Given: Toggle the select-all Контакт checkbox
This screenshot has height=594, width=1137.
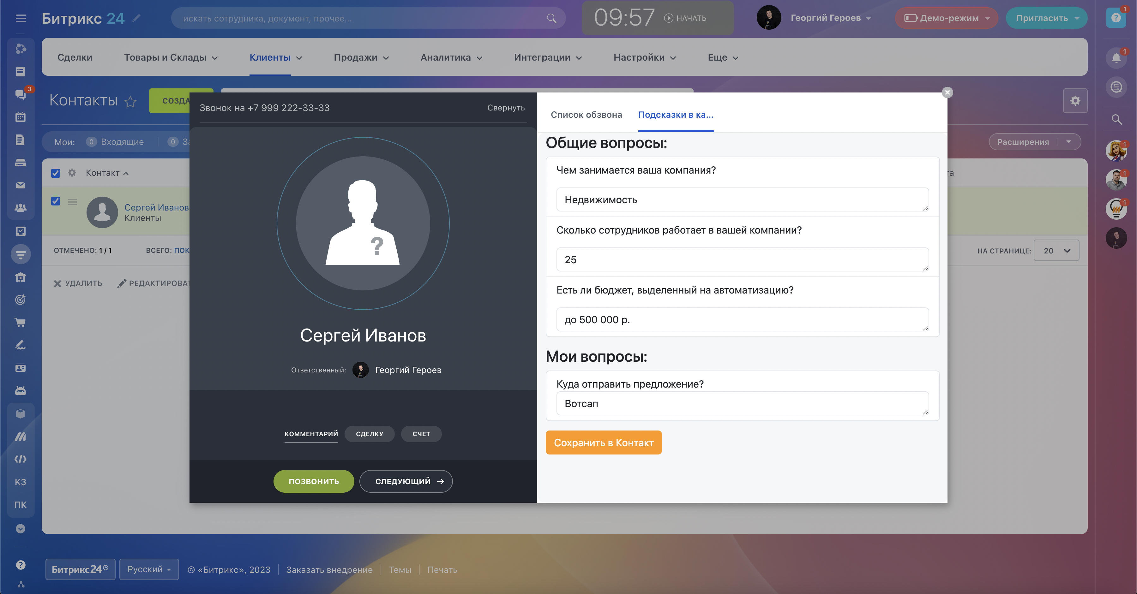Looking at the screenshot, I should coord(56,173).
